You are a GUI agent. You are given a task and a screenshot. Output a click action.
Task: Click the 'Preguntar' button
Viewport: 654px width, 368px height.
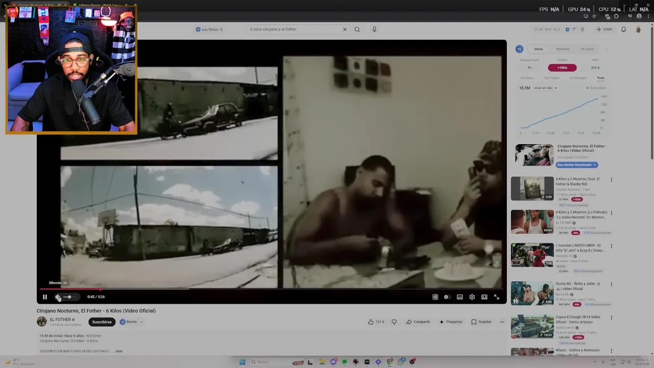coord(451,322)
